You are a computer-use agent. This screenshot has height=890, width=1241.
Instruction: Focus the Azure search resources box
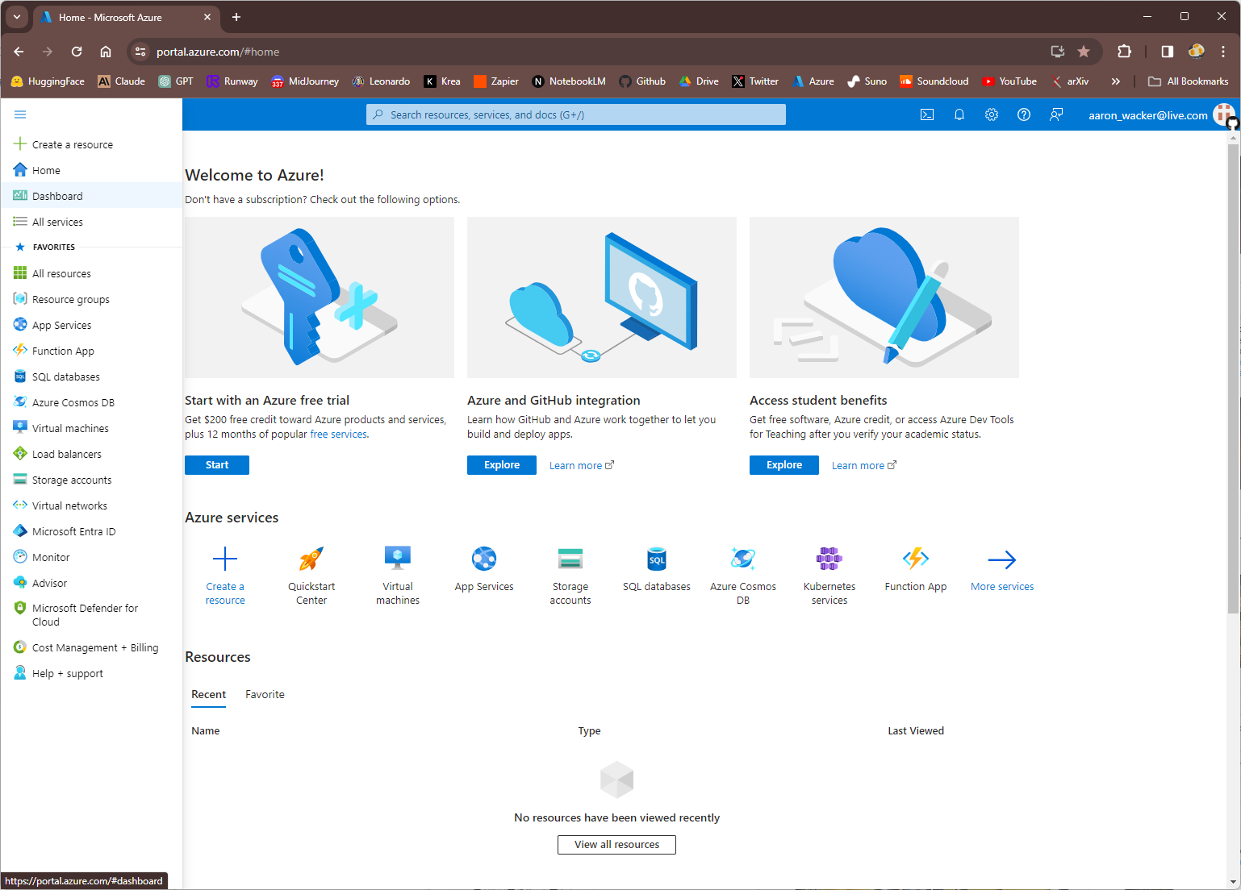(576, 114)
